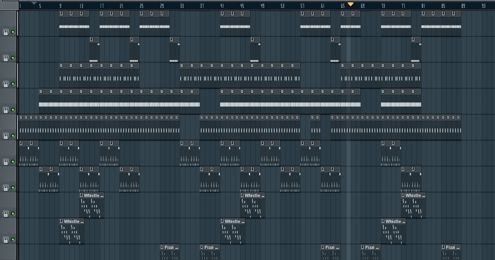Viewport: 495px width, 260px height.
Task: Click the lock icon on the third track
Action: (x=6, y=84)
